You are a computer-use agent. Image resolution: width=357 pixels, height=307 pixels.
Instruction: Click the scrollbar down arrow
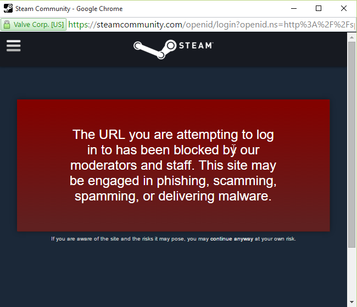(352, 302)
